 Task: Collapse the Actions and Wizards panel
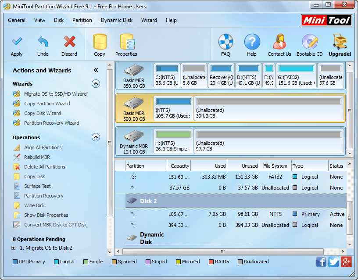tap(96, 70)
